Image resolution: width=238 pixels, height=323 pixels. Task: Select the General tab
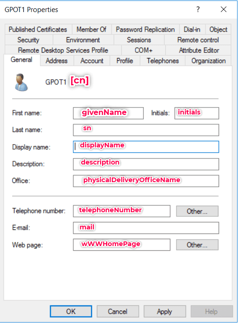[x=21, y=60]
